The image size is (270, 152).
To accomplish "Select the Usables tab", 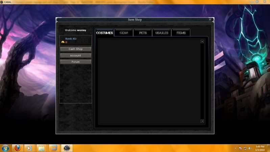I will (x=162, y=33).
